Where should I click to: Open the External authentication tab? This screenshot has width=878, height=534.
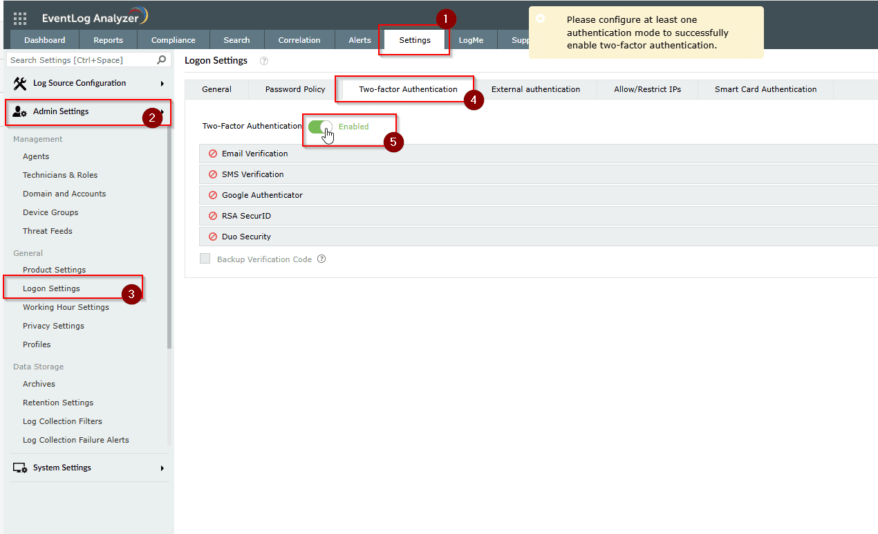(x=536, y=89)
